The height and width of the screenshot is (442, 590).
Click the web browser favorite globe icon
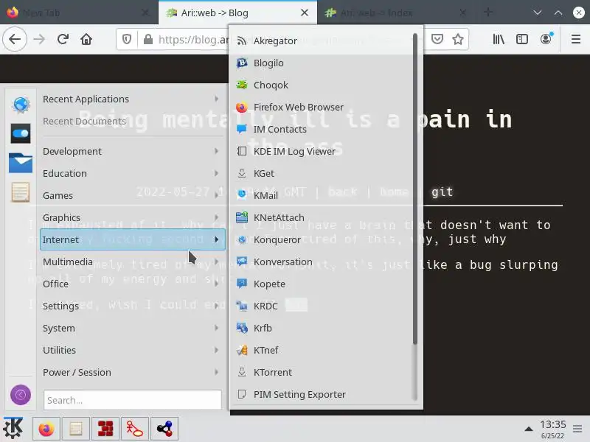pyautogui.click(x=21, y=104)
